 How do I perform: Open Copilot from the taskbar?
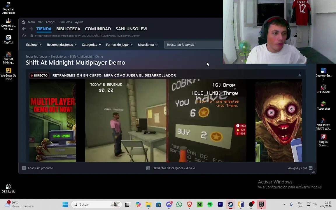[138, 204]
